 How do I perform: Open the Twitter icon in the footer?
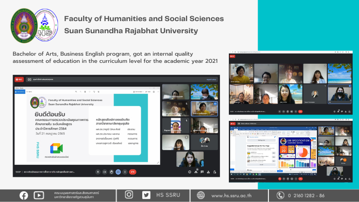[x=146, y=195]
